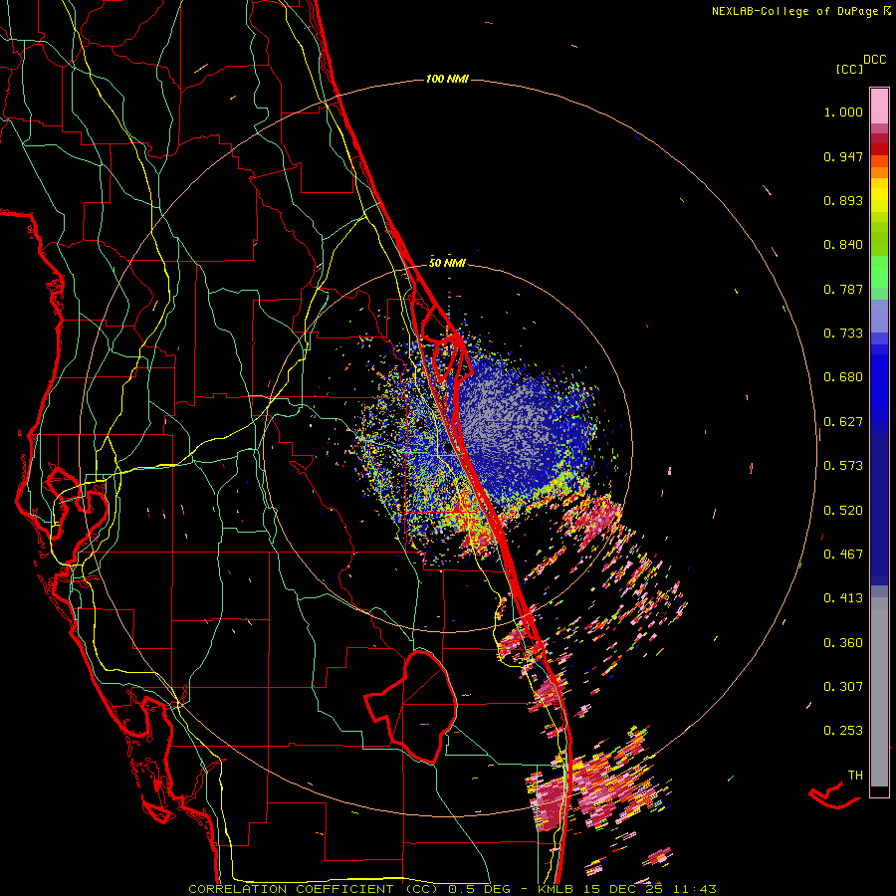This screenshot has height=896, width=896.
Task: Click the 0.733 scale value
Action: 843,334
